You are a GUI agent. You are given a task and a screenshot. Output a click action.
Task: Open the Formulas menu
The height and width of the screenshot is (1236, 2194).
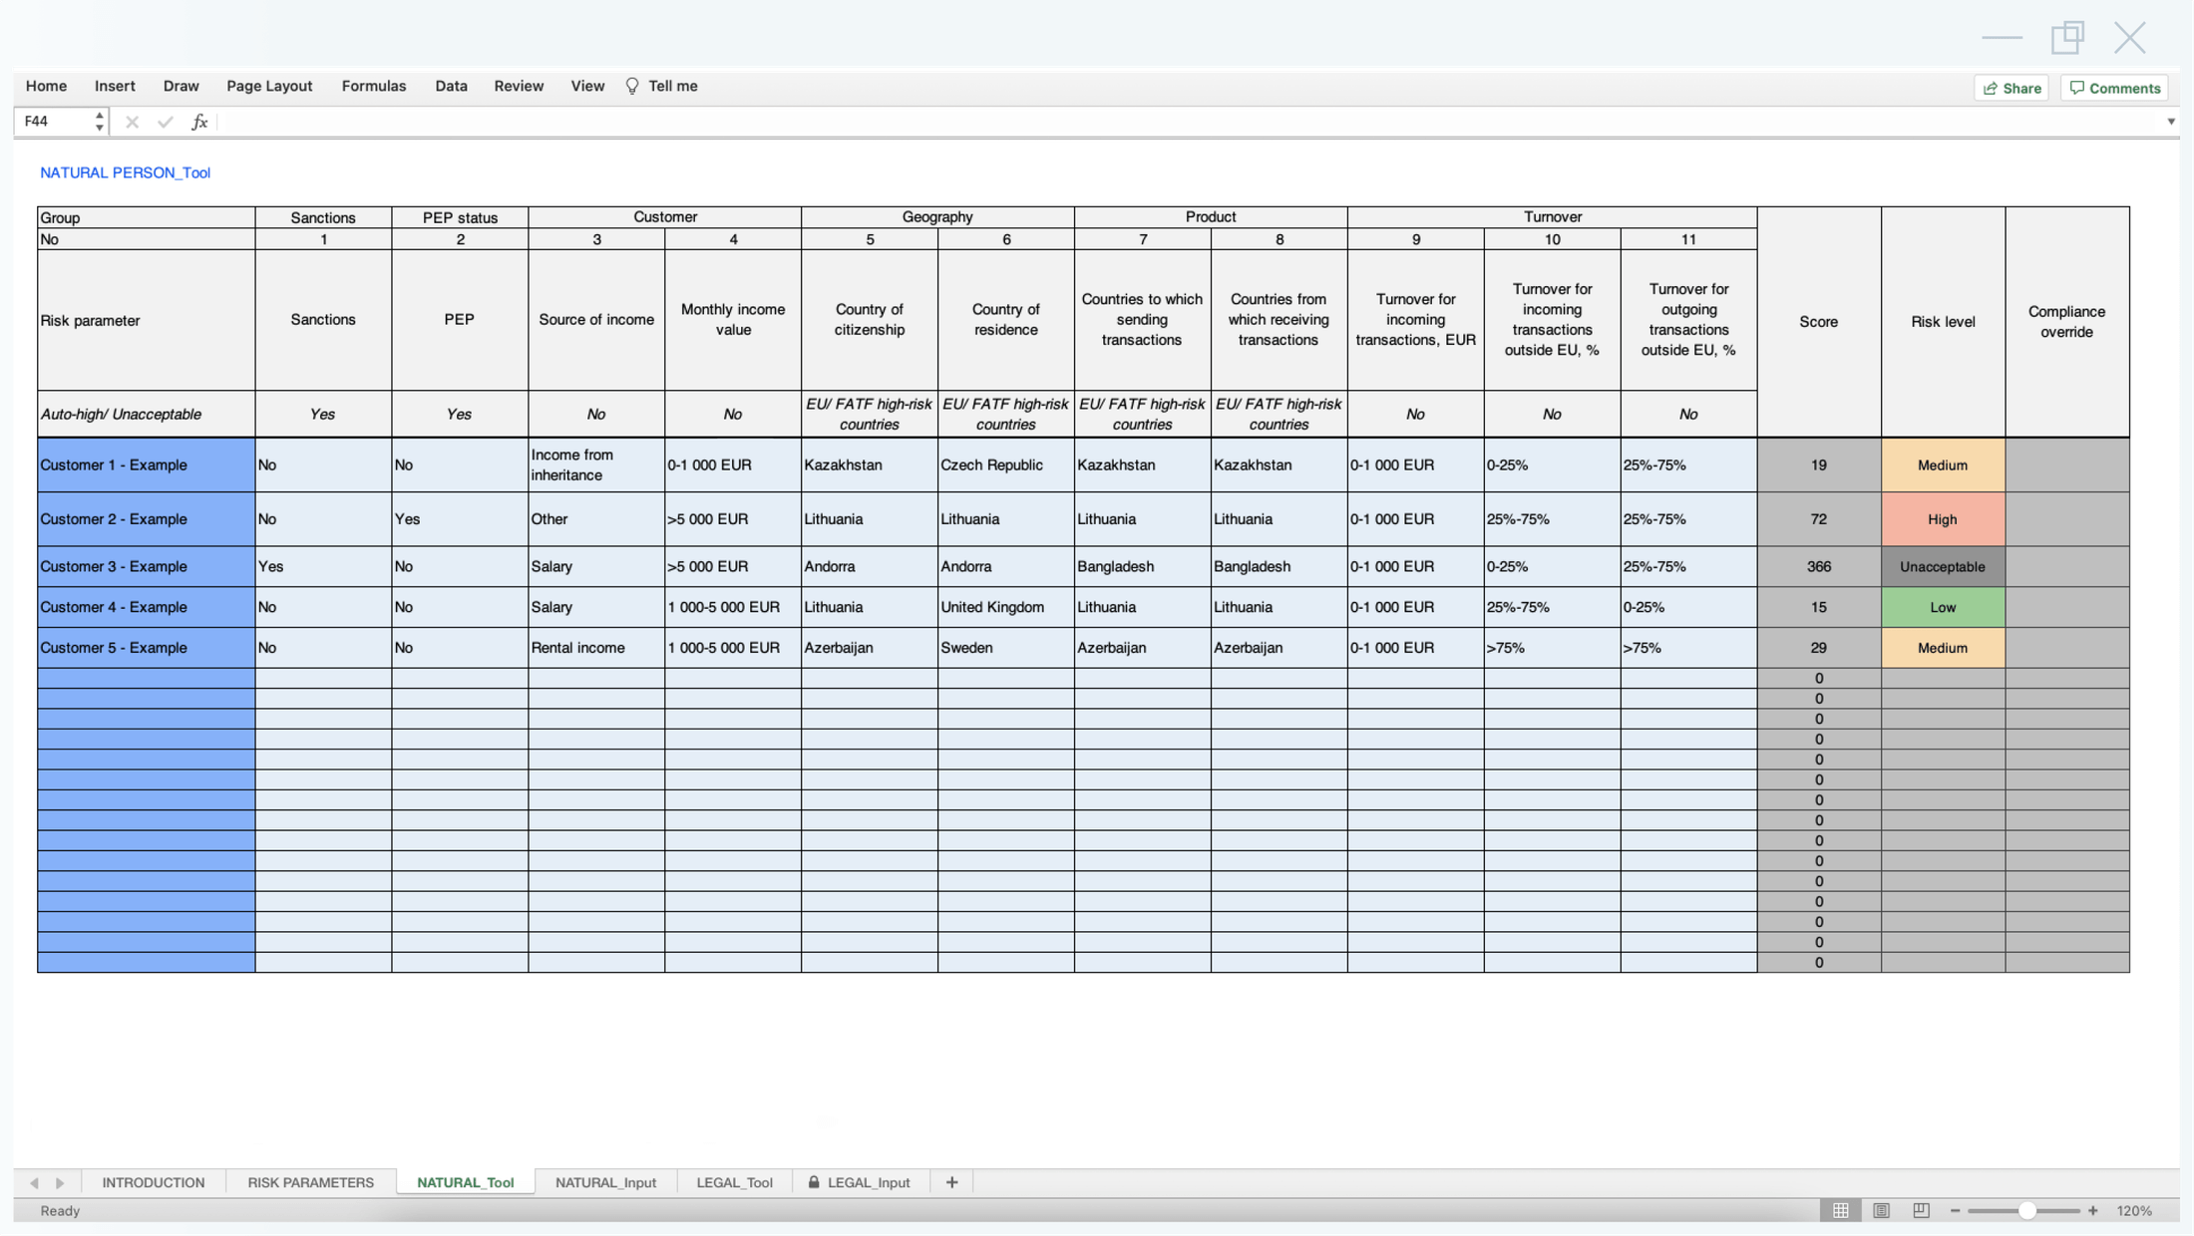pyautogui.click(x=374, y=86)
